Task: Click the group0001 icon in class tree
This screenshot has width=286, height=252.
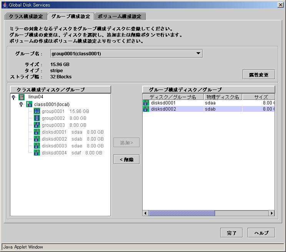Action: click(x=37, y=111)
